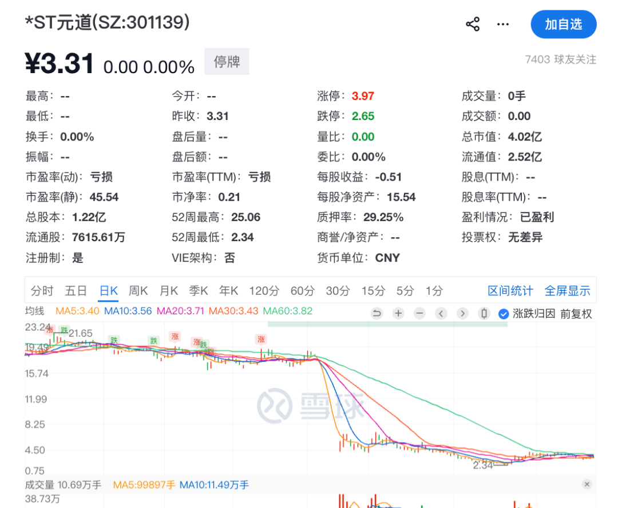Click the 货币单位 value CNY
Image resolution: width=618 pixels, height=508 pixels.
(387, 258)
